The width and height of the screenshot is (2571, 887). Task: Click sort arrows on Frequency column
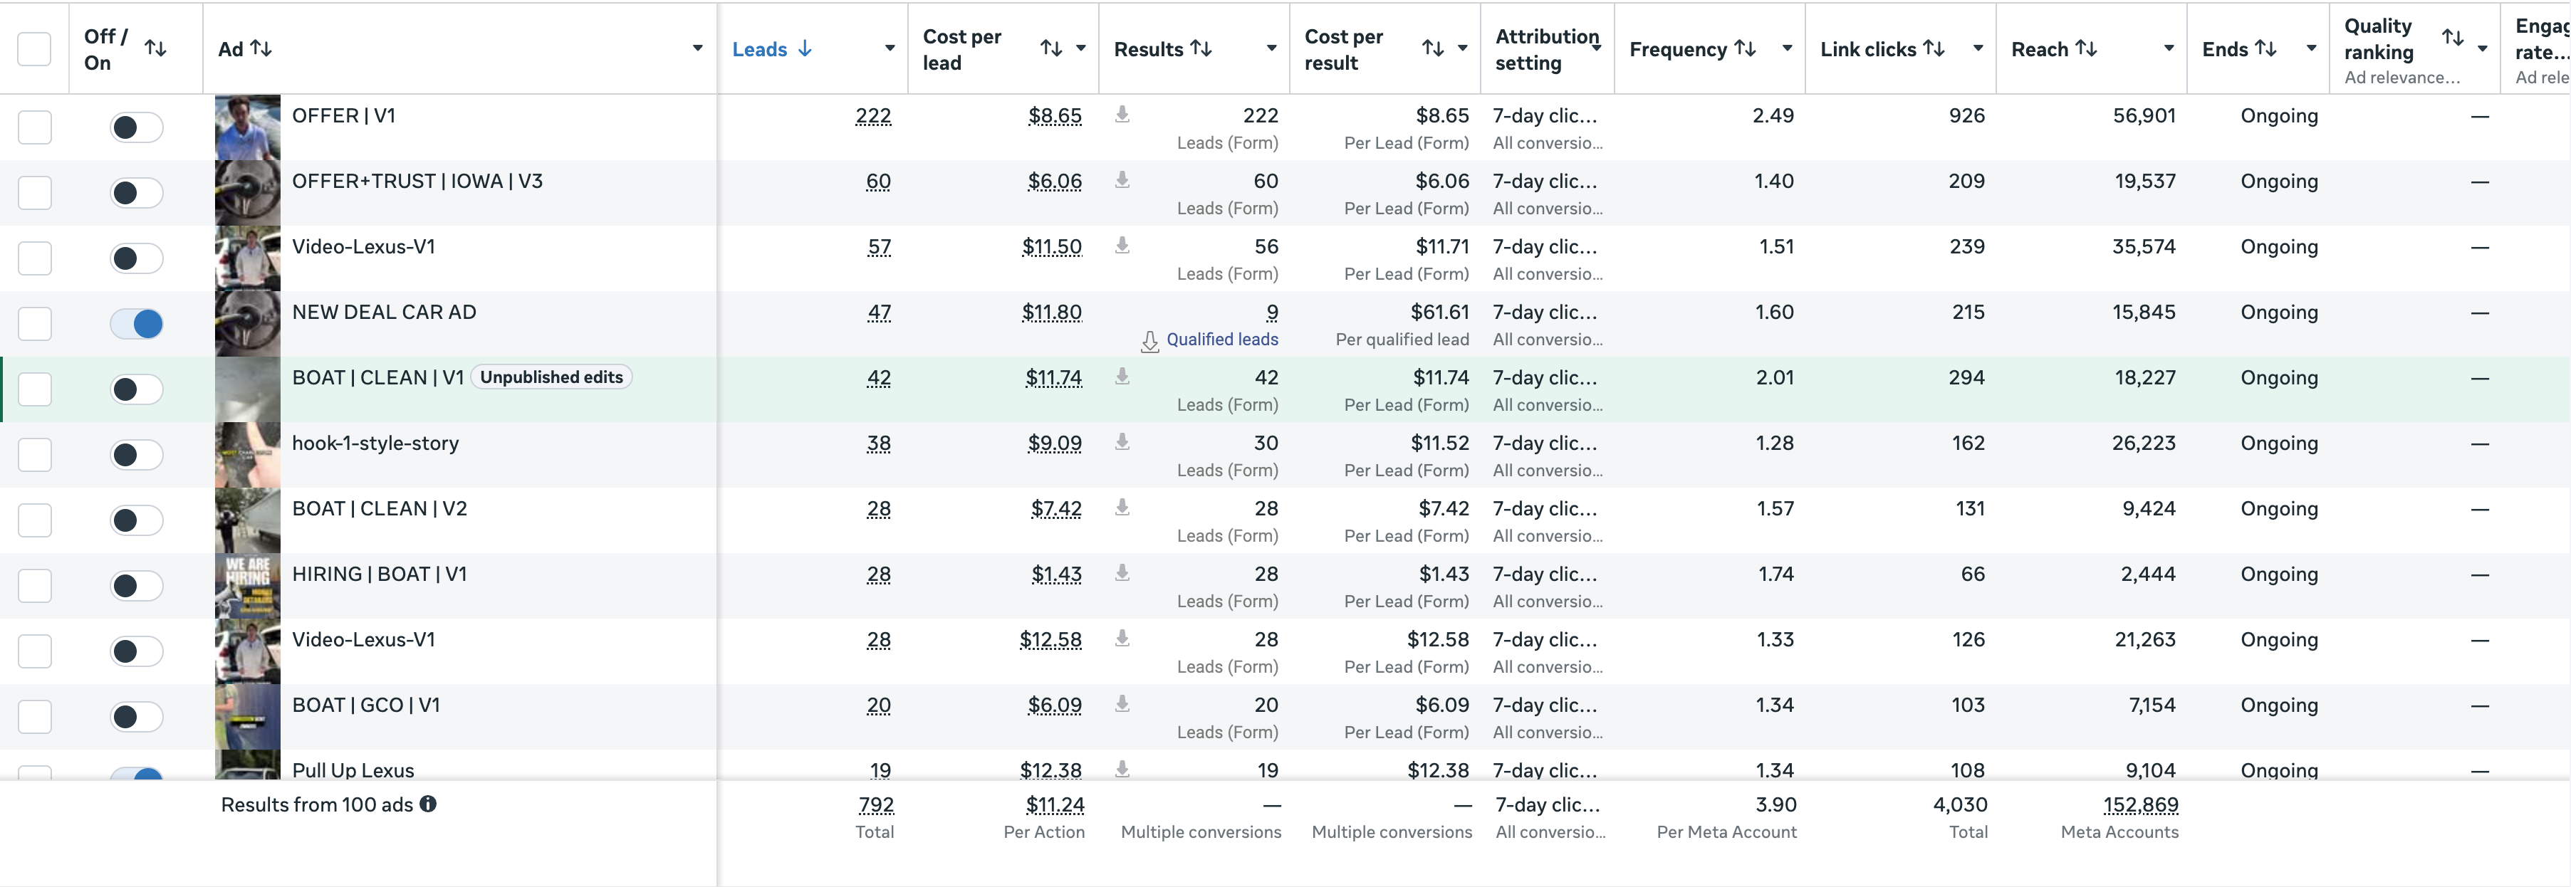[1745, 49]
